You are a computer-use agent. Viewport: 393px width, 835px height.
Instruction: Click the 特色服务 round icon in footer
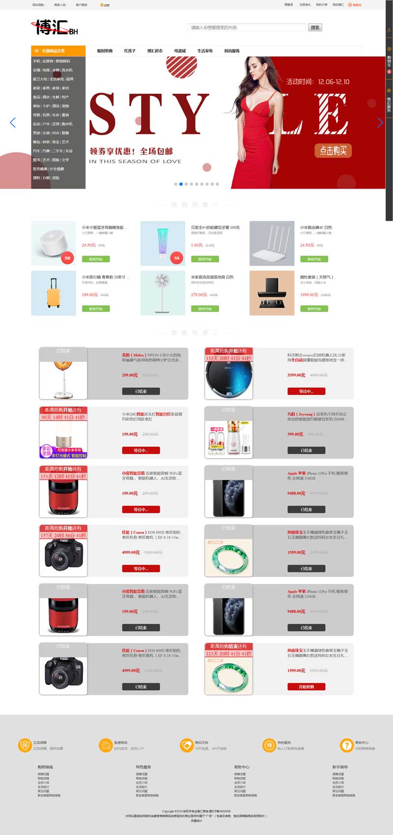click(269, 745)
